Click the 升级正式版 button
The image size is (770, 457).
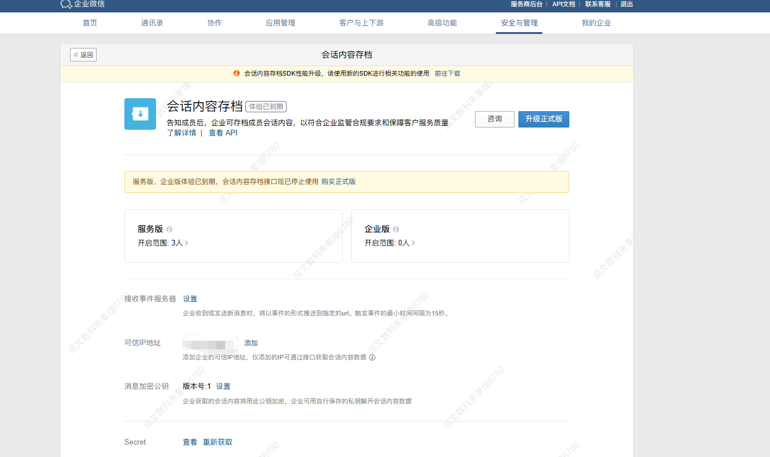(x=544, y=119)
